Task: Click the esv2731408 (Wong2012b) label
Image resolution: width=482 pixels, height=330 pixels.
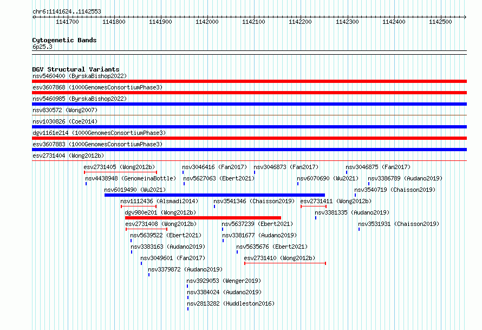Action: [161, 224]
